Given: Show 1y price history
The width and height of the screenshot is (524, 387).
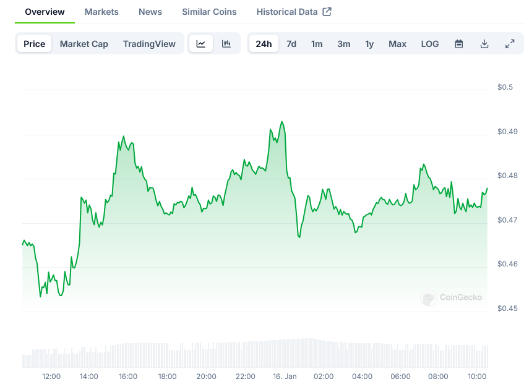Looking at the screenshot, I should (x=369, y=44).
